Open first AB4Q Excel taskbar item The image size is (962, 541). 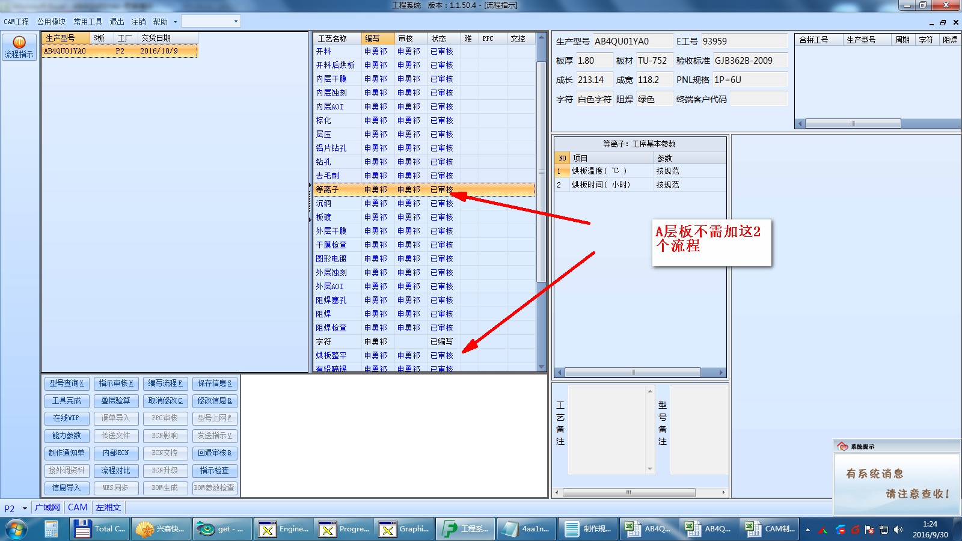(649, 529)
